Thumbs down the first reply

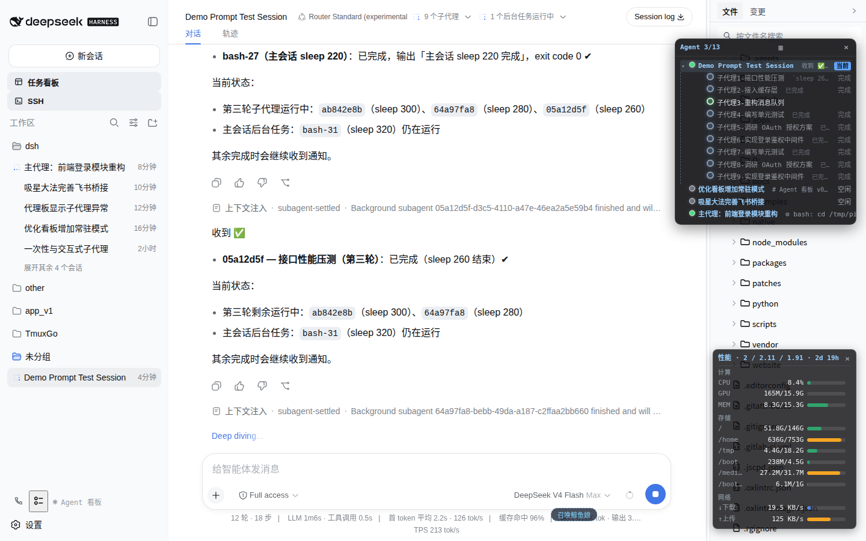pyautogui.click(x=262, y=183)
